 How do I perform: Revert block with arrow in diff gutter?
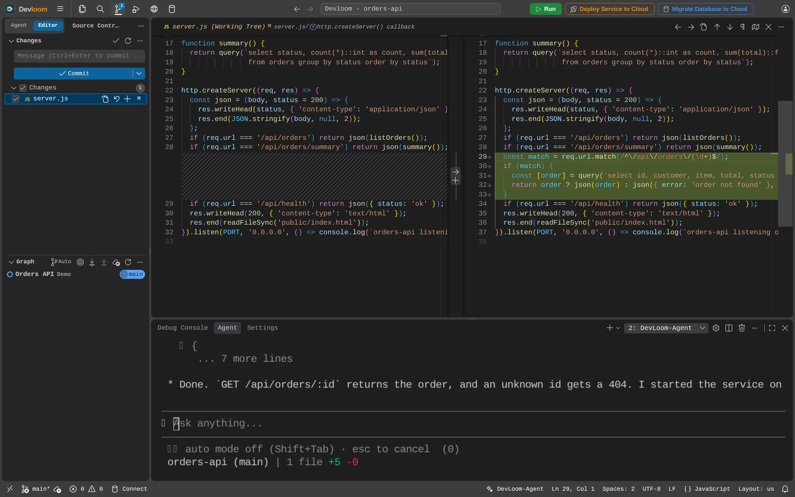coord(456,172)
